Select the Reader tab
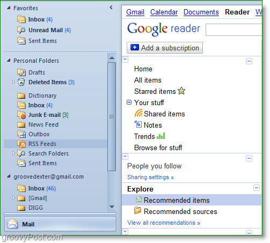Viewport: 270px width, 243px height. (237, 12)
